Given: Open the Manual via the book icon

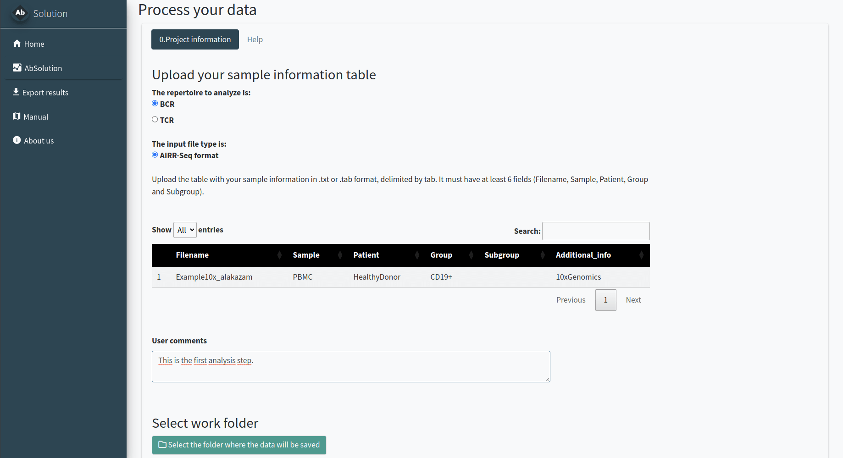Looking at the screenshot, I should point(17,116).
